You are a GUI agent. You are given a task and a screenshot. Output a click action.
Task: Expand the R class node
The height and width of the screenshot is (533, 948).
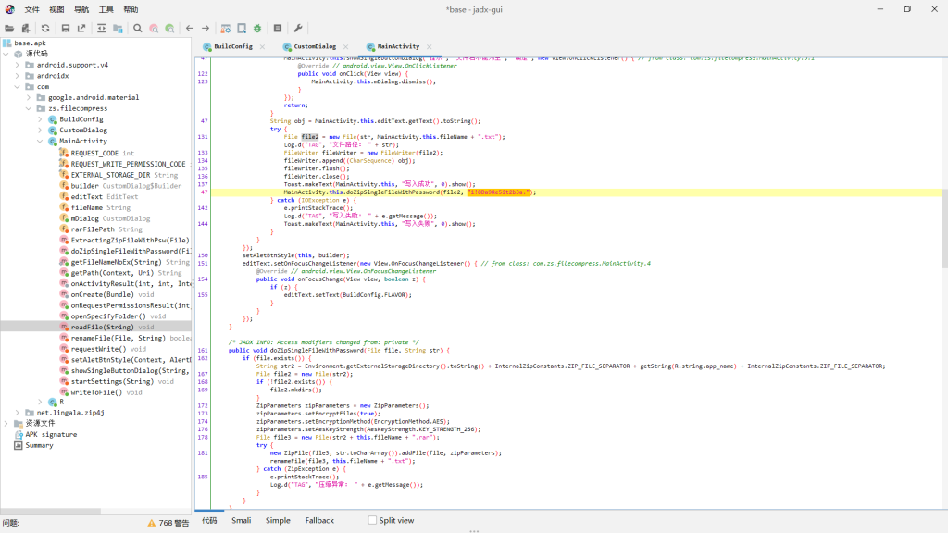pos(40,402)
